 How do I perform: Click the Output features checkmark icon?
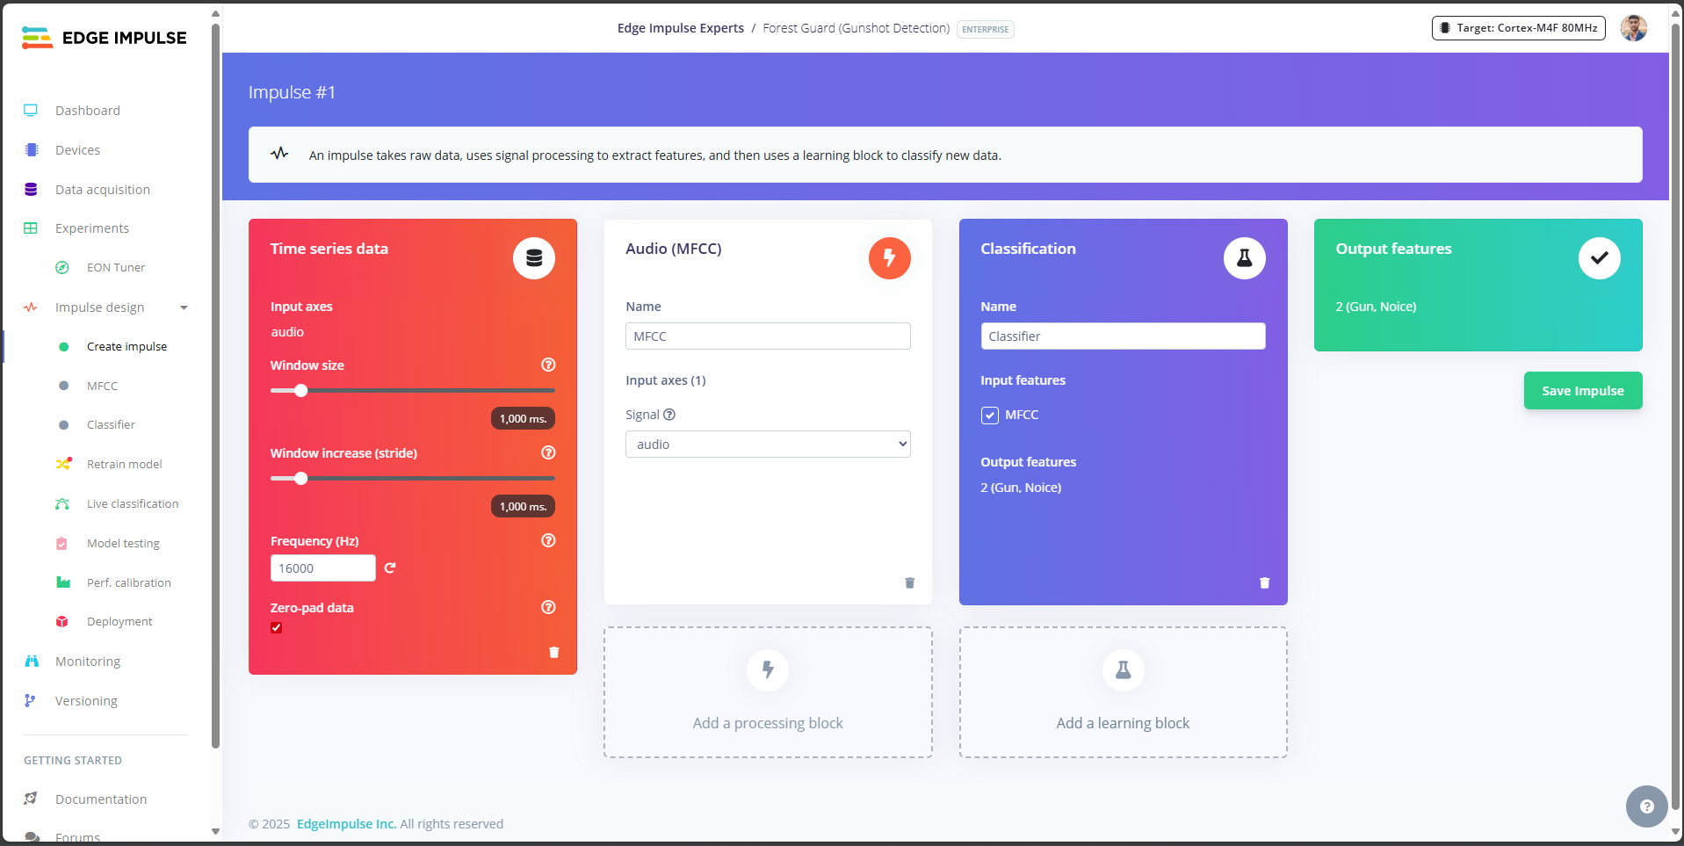(x=1600, y=258)
